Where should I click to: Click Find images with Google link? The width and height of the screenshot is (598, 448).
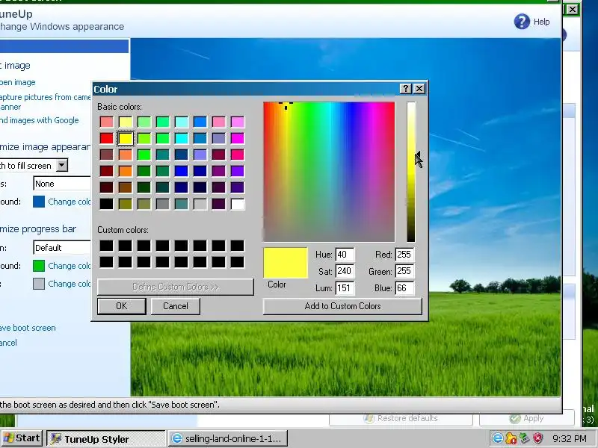tap(40, 120)
